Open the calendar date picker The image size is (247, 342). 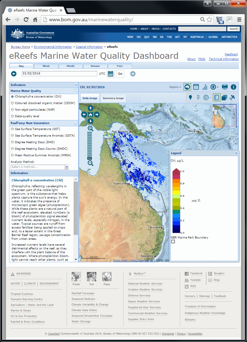pos(111,74)
